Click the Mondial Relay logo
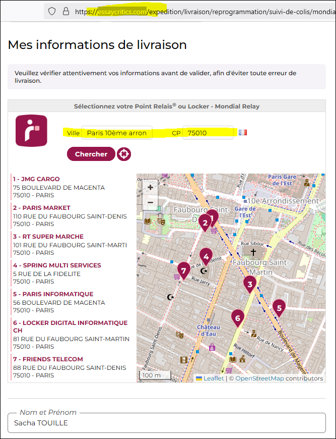This screenshot has width=336, height=439. (x=31, y=131)
